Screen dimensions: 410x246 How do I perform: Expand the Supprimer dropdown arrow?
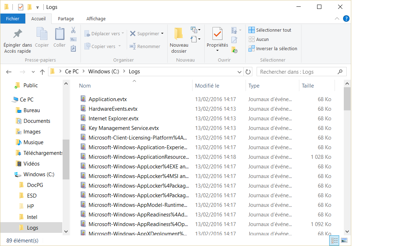click(162, 33)
